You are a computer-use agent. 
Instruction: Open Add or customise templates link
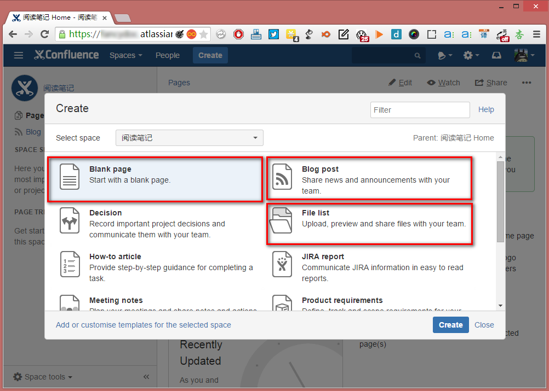tap(144, 325)
